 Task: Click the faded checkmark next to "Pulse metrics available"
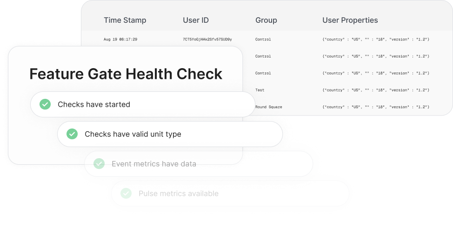tap(126, 193)
